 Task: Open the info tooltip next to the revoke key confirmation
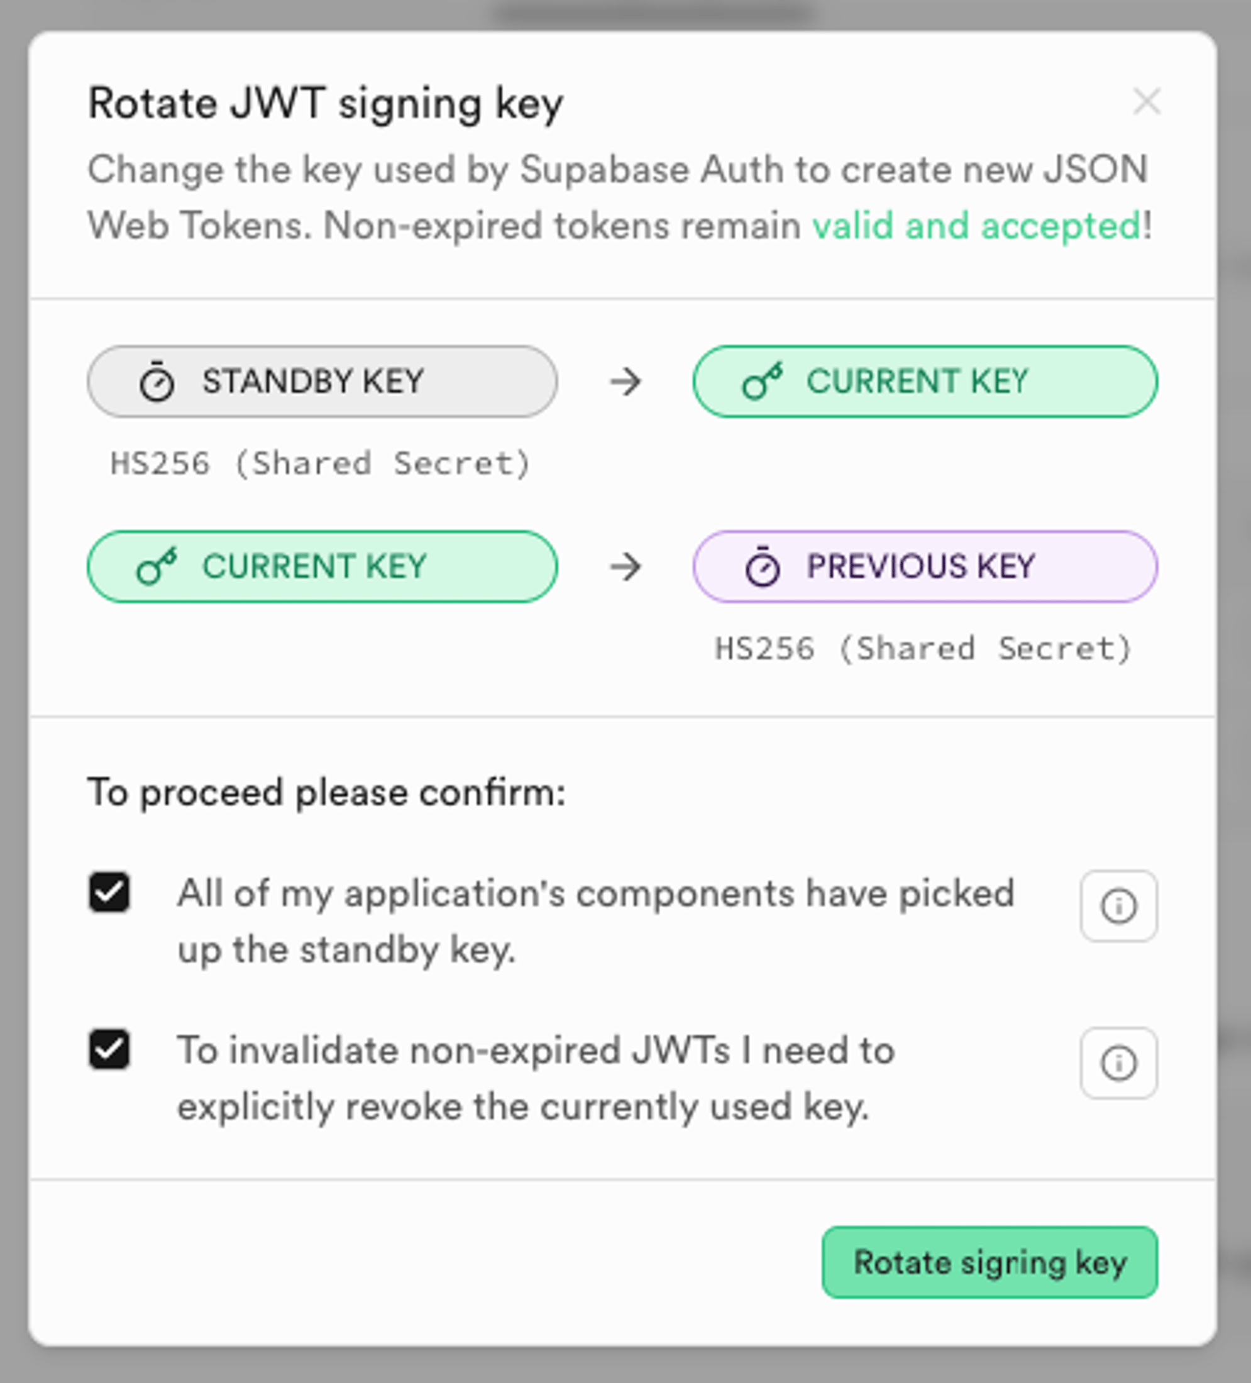click(x=1120, y=1063)
